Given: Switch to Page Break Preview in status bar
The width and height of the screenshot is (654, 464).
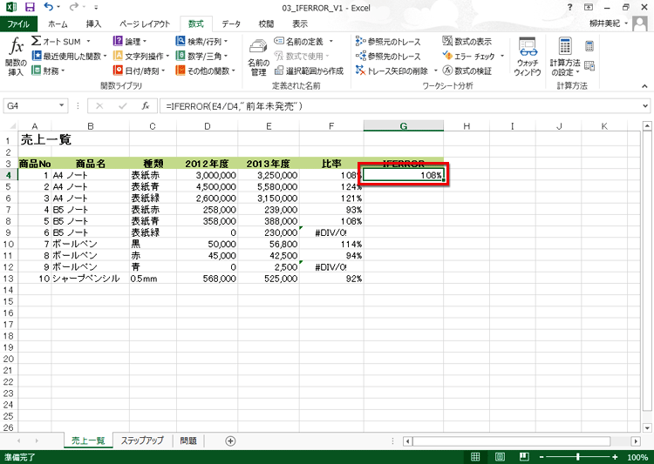Looking at the screenshot, I should click(524, 457).
